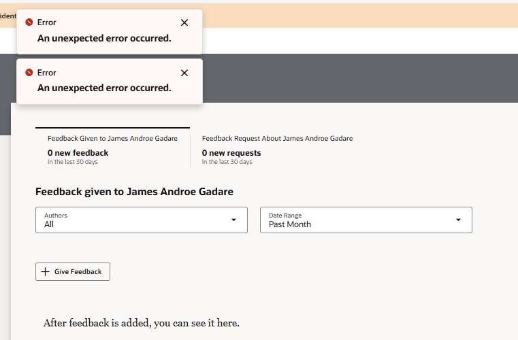The width and height of the screenshot is (518, 340).
Task: Click the 'Feedback given to James Androe Gadare' heading
Action: [134, 192]
